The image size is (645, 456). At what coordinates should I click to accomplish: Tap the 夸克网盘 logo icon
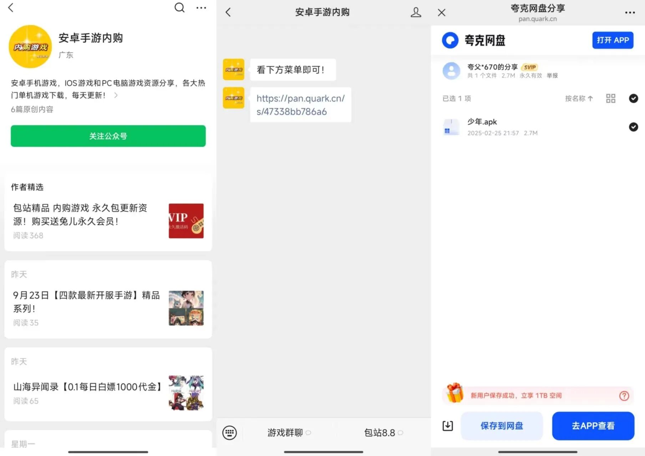click(450, 40)
